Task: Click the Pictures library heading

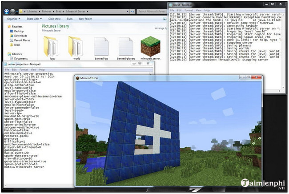Action: click(55, 26)
